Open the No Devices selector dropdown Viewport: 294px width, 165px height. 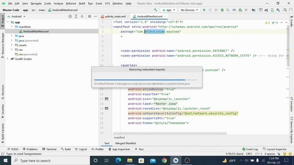click(189, 10)
